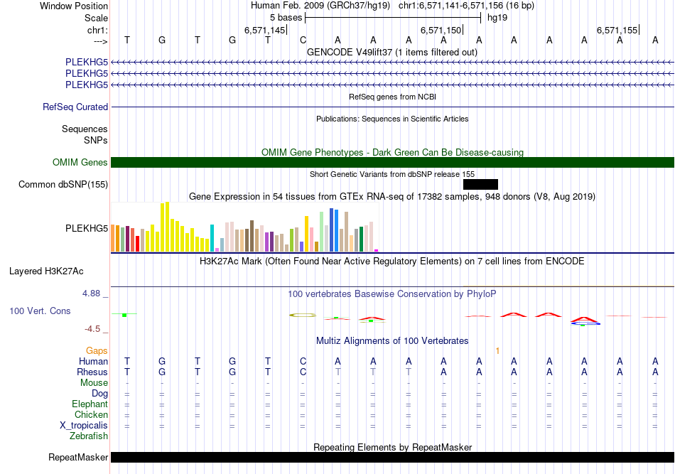Open Repeating Elements by RepeatMasker title
The image size is (675, 474).
tap(392, 447)
